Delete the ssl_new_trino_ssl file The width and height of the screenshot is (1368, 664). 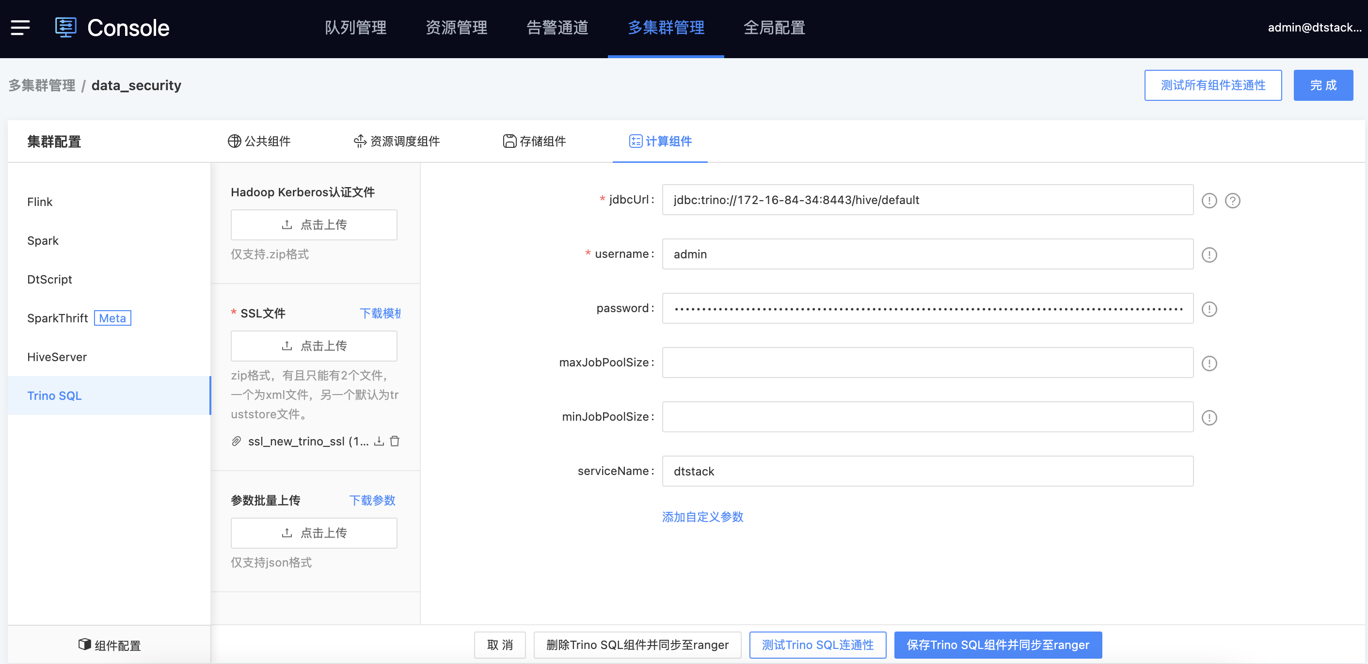coord(395,441)
